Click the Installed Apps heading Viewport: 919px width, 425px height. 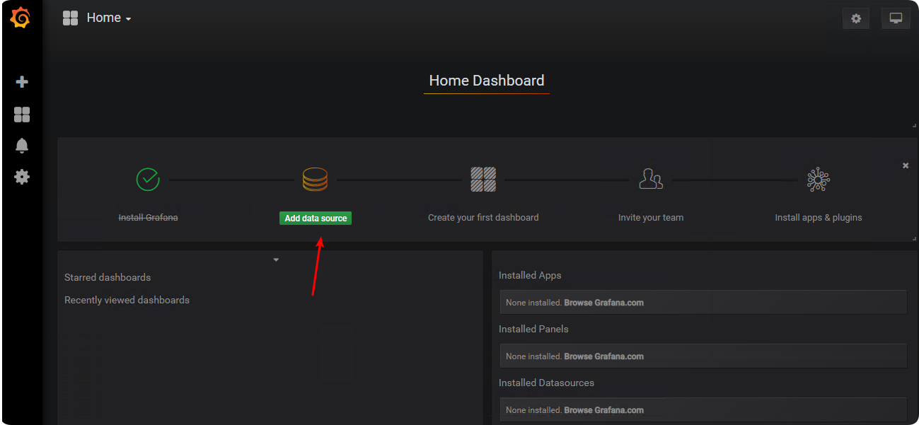(x=530, y=275)
